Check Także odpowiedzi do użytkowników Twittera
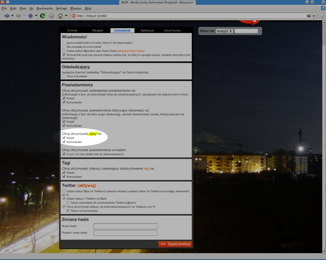Screen dimensions: 326x260 pos(68,203)
